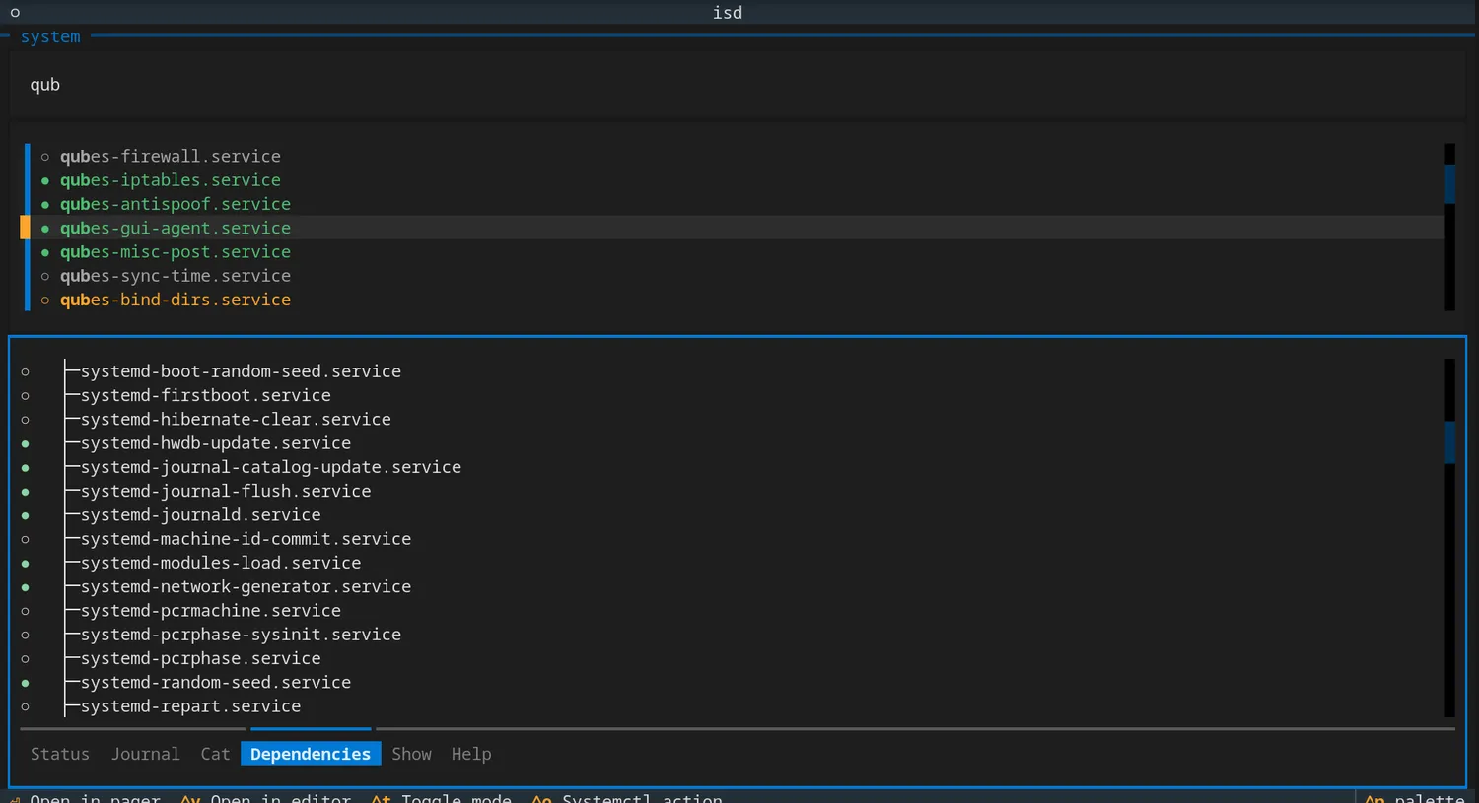Click systemd-firstboot.service in the dependency tree
The width and height of the screenshot is (1479, 803).
point(206,395)
